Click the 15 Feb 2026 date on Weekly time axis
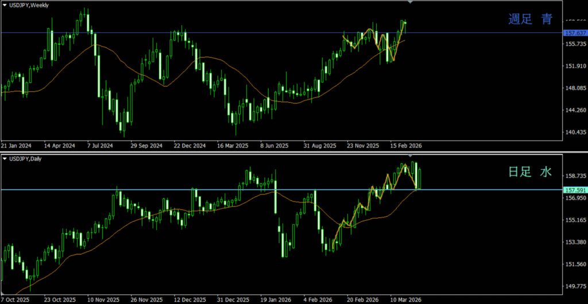Image resolution: width=588 pixels, height=304 pixels. point(406,146)
